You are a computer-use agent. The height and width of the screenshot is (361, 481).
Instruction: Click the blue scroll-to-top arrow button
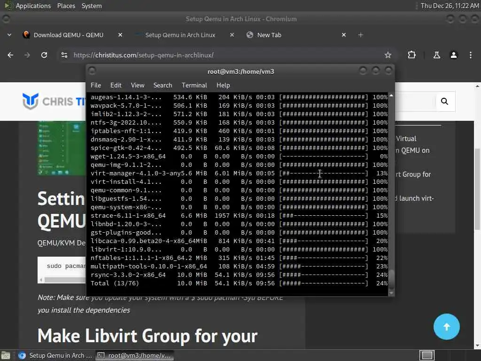tap(446, 327)
